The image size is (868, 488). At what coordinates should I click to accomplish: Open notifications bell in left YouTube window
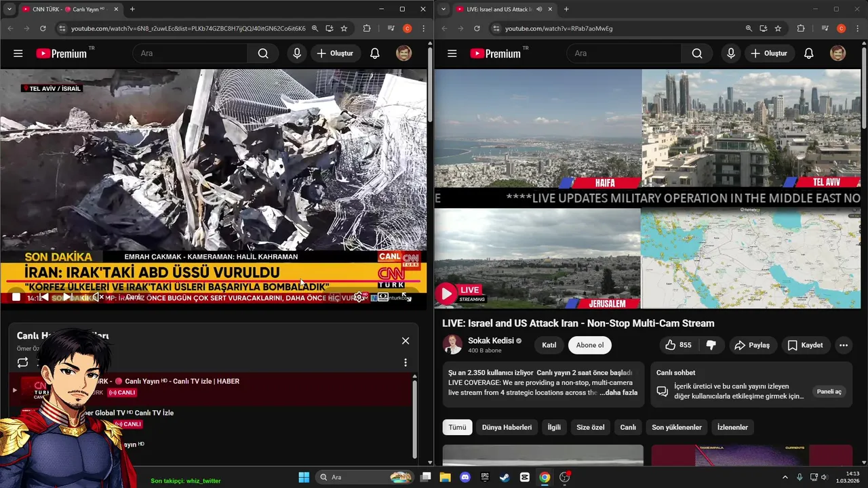[374, 54]
